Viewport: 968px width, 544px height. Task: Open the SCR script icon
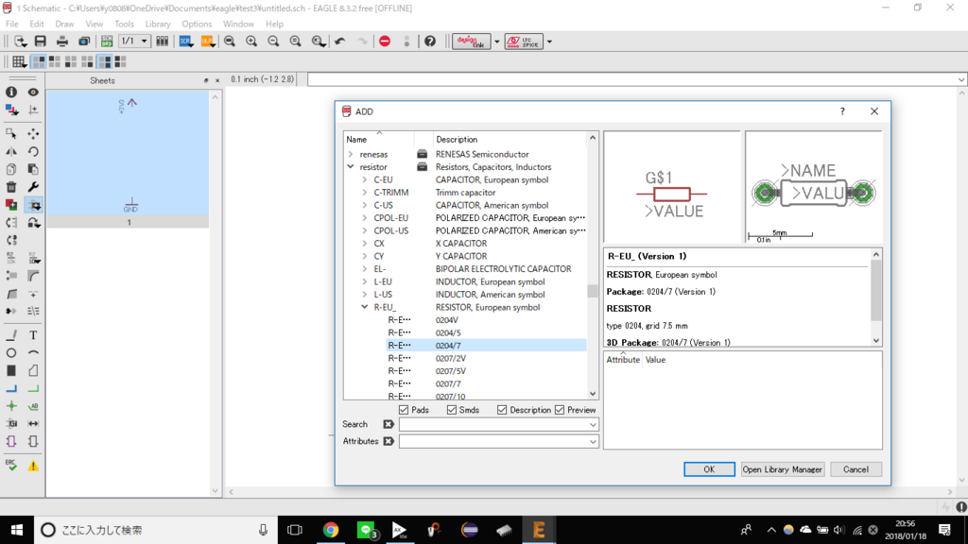click(x=185, y=42)
